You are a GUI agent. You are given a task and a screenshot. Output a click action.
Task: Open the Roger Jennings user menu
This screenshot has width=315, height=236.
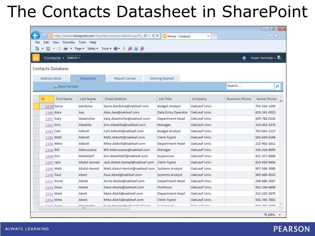click(x=263, y=58)
